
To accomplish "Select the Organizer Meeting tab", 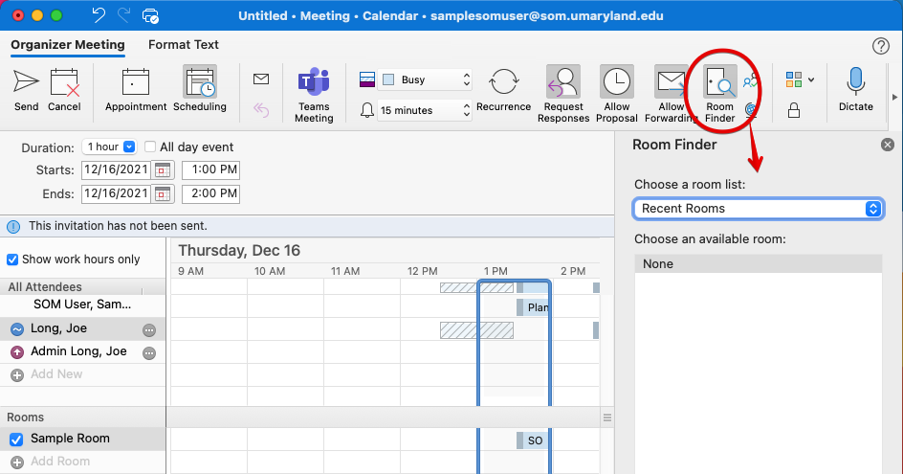I will tap(68, 45).
